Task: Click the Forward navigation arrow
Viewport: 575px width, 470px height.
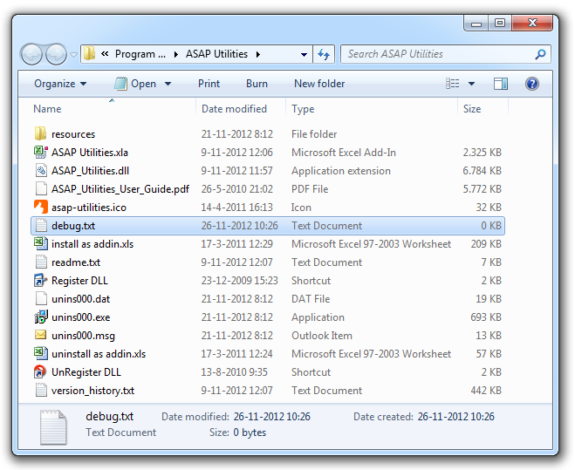Action: (x=56, y=54)
